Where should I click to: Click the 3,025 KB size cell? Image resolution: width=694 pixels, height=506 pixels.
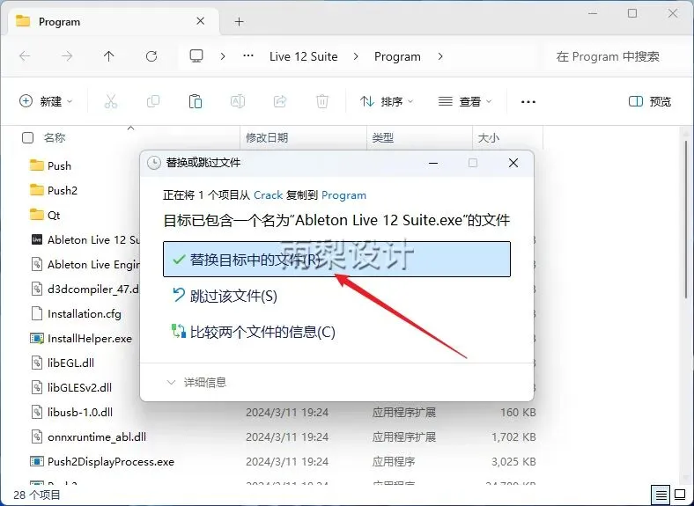[x=513, y=461]
